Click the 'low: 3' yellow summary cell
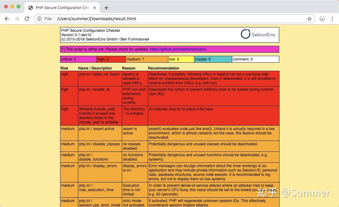Screen dimensions: 339x207 pos(182,59)
